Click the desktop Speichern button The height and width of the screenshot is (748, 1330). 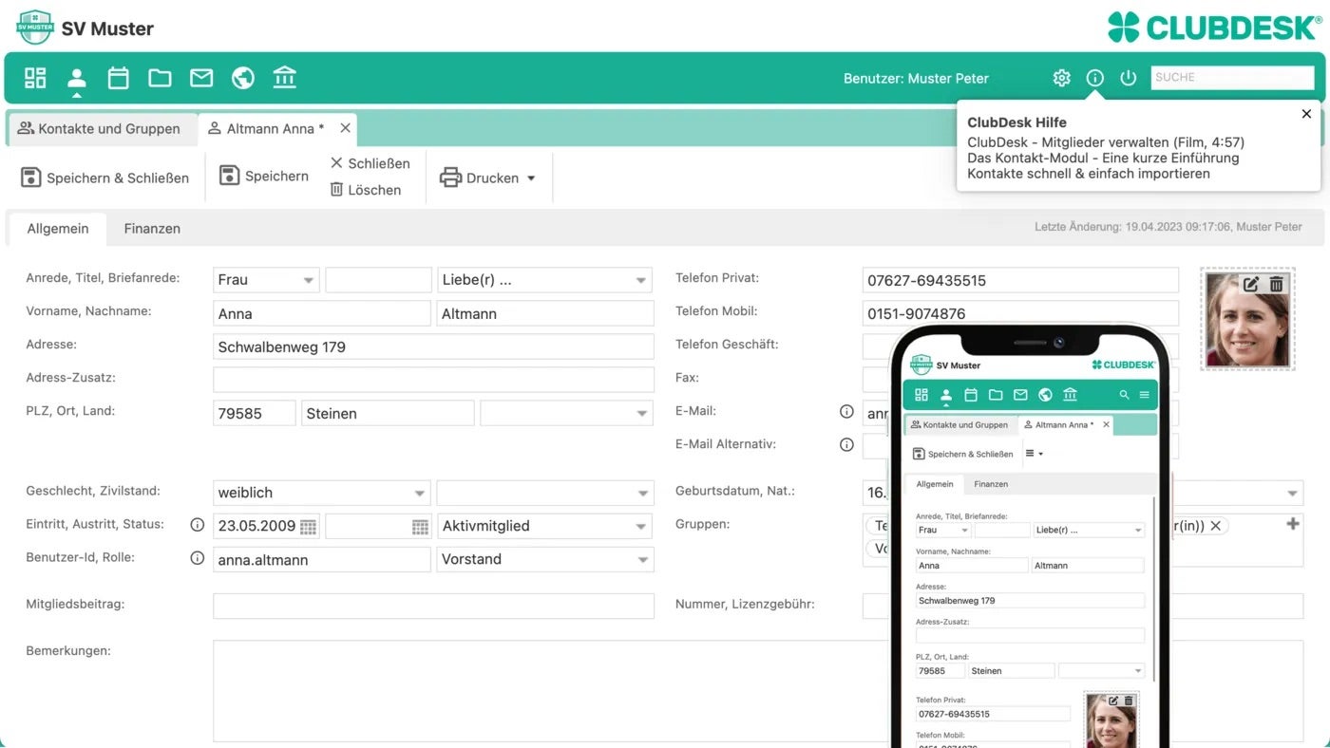click(264, 176)
